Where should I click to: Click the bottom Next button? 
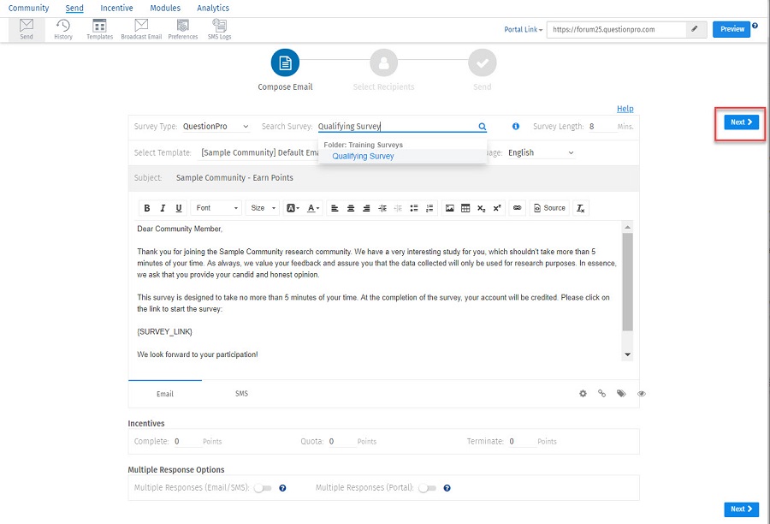742,509
